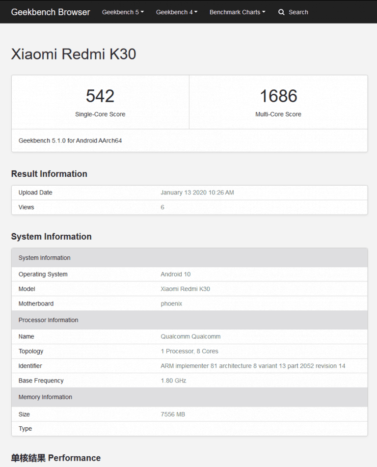Screen dimensions: 377x467
Task: Click the Identifier row label
Action: click(x=30, y=366)
